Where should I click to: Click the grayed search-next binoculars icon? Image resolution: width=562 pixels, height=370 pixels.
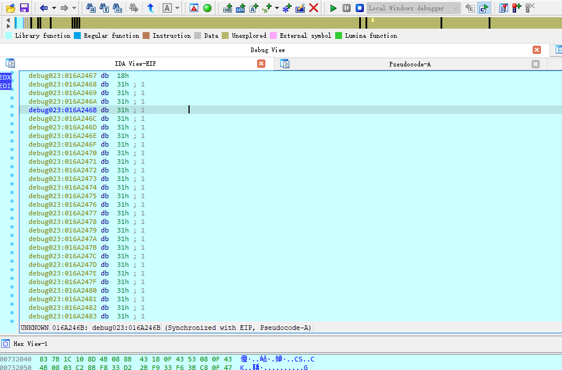tap(133, 8)
